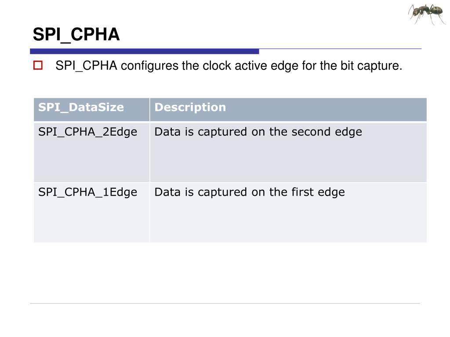Click the thin gray footer line

pyautogui.click(x=225, y=303)
